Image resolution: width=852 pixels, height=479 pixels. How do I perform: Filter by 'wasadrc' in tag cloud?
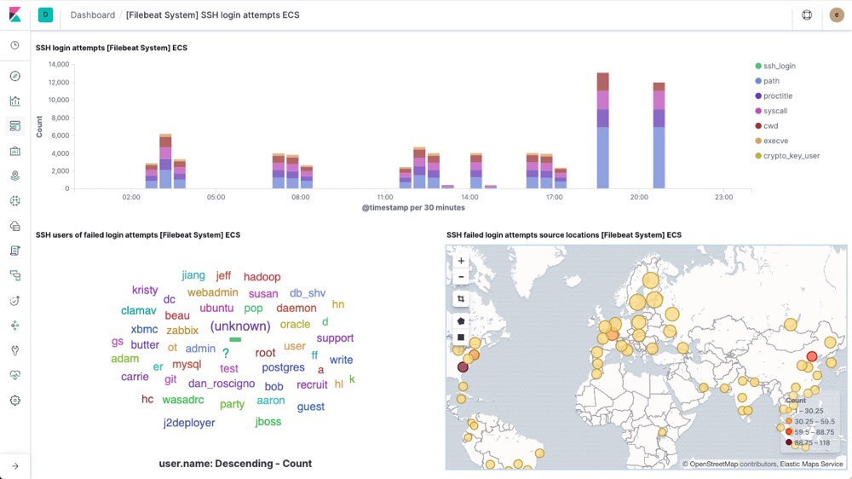[x=183, y=400]
